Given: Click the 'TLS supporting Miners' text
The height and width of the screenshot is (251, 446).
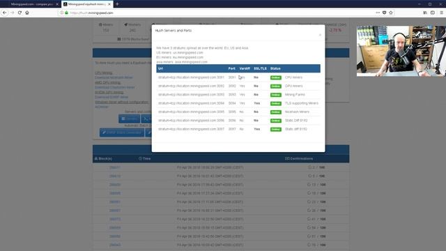Looking at the screenshot, I should pos(302,103).
